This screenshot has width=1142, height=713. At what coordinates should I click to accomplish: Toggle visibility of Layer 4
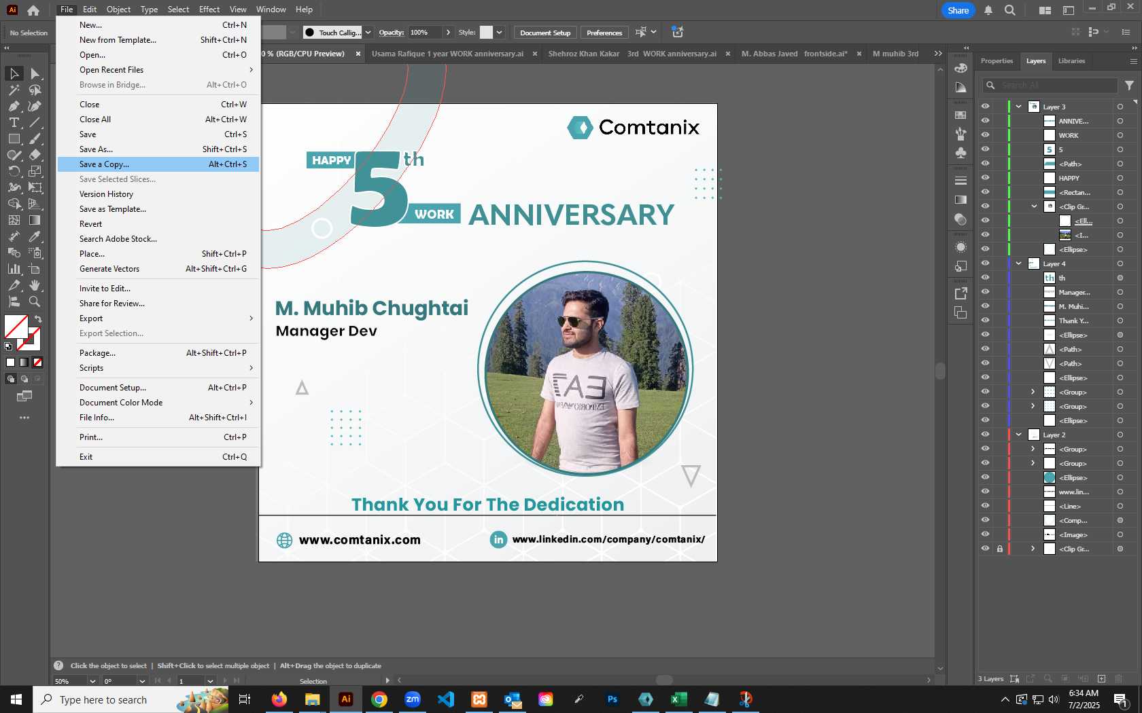click(985, 263)
